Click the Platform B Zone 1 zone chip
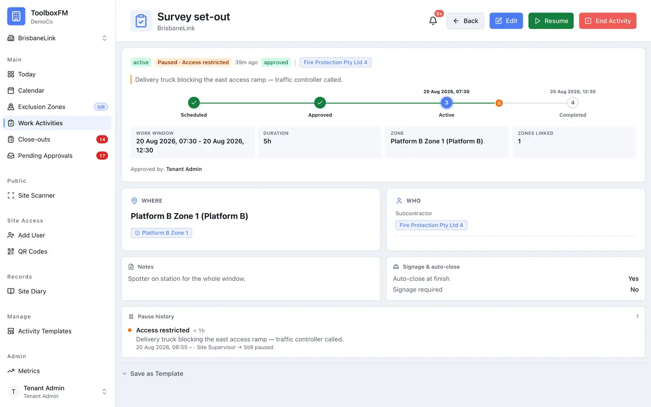Image resolution: width=651 pixels, height=407 pixels. (161, 233)
